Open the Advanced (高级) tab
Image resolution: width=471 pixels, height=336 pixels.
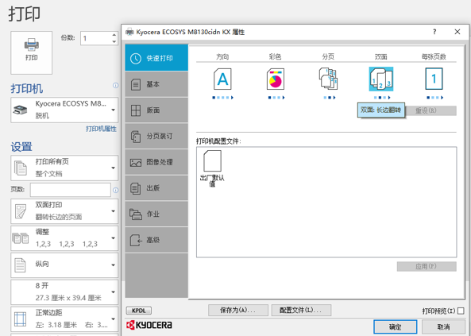coord(156,240)
